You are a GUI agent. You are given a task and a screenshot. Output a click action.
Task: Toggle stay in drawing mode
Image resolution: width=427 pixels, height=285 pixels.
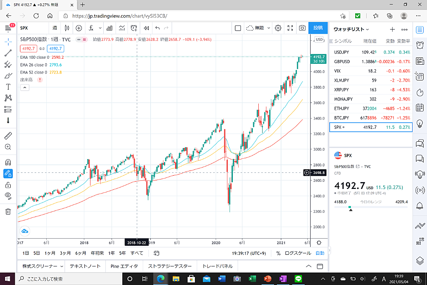(8, 174)
